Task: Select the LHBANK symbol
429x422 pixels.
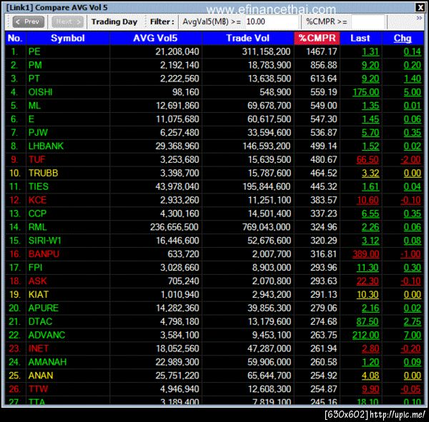Action: pyautogui.click(x=46, y=146)
